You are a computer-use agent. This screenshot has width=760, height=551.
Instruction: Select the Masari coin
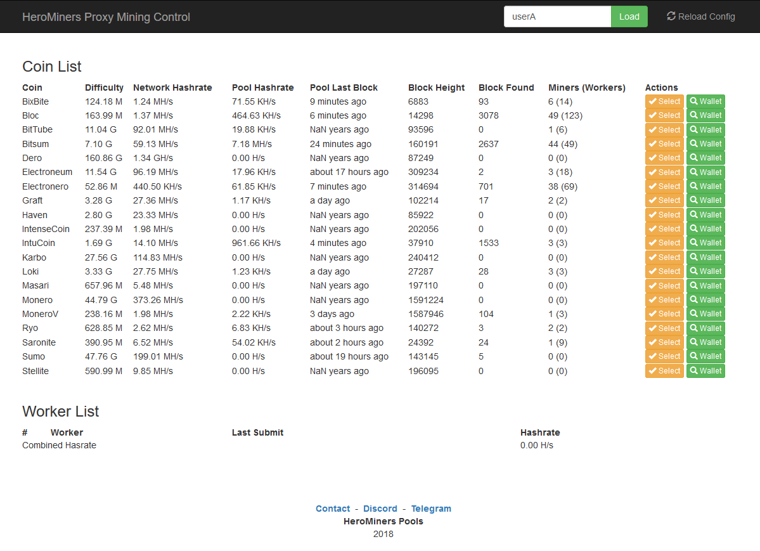click(664, 286)
